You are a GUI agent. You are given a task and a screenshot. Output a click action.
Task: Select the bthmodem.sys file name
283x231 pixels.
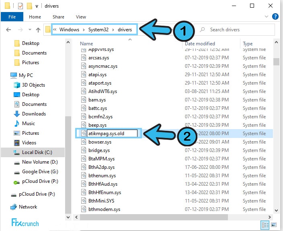(104, 209)
